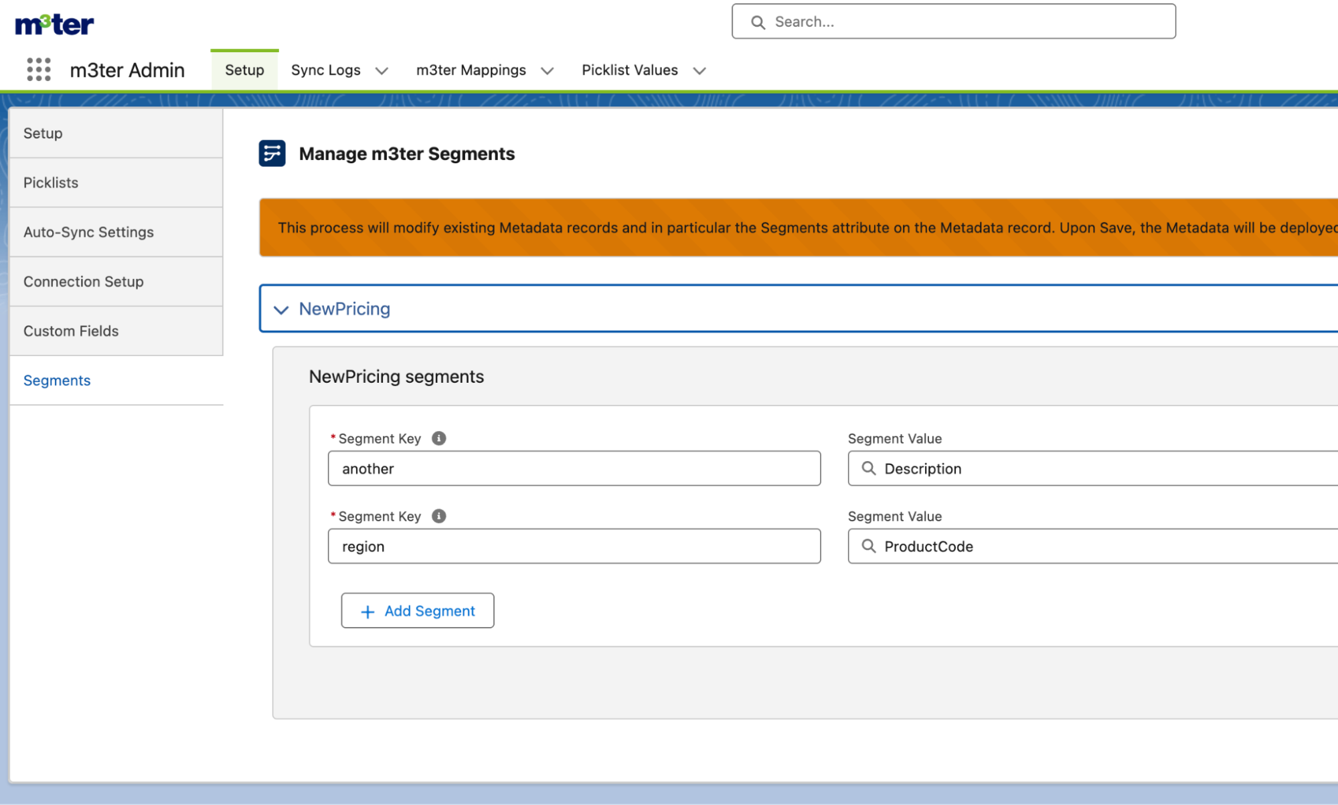Click the Segment Key field containing 'another'
Viewport: 1338px width, 805px height.
pos(574,468)
